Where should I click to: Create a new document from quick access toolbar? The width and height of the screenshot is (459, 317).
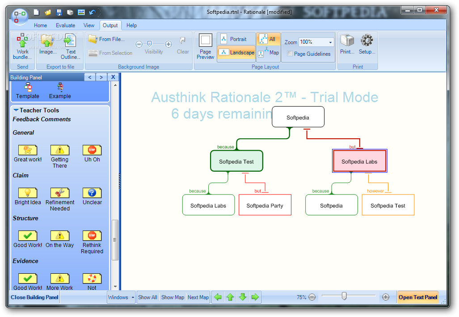pos(36,12)
